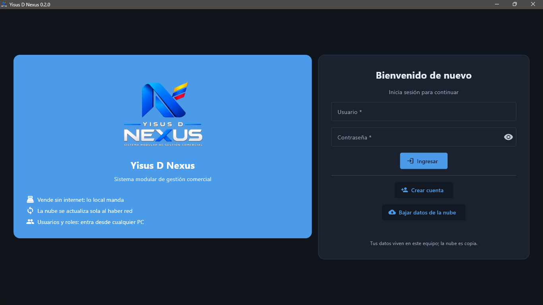Restore down the application window

515,4
